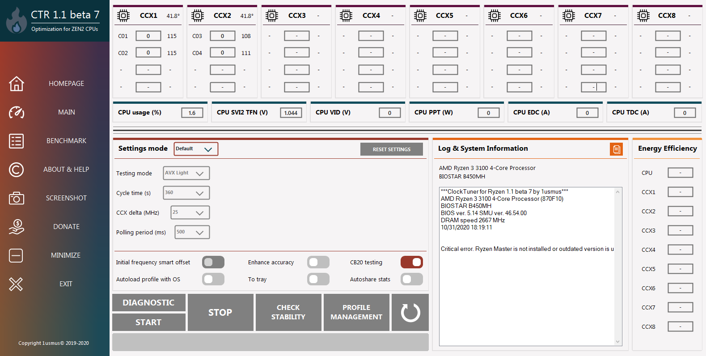Copy log using orange clipboard icon

pyautogui.click(x=617, y=149)
